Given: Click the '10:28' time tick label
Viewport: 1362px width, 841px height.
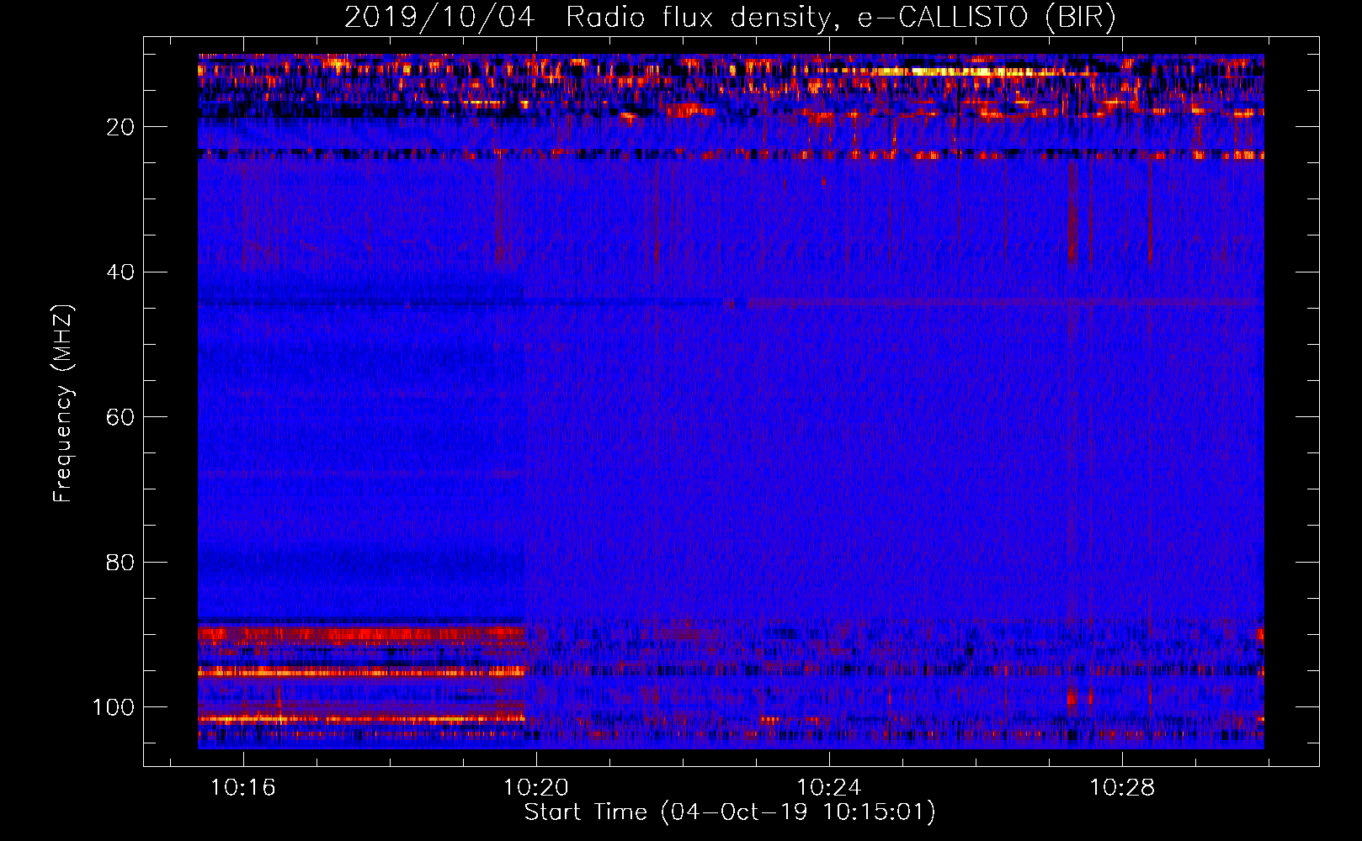Looking at the screenshot, I should (x=1122, y=788).
